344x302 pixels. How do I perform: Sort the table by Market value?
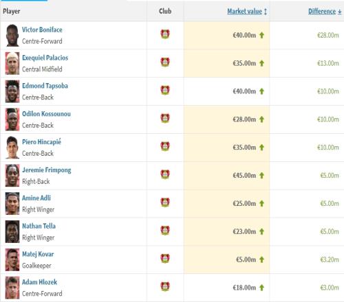coord(244,11)
